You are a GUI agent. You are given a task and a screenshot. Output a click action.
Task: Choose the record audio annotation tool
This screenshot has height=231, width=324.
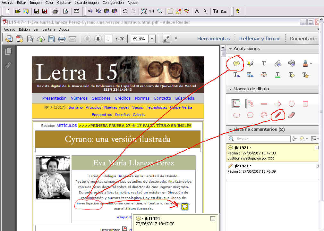(x=291, y=63)
